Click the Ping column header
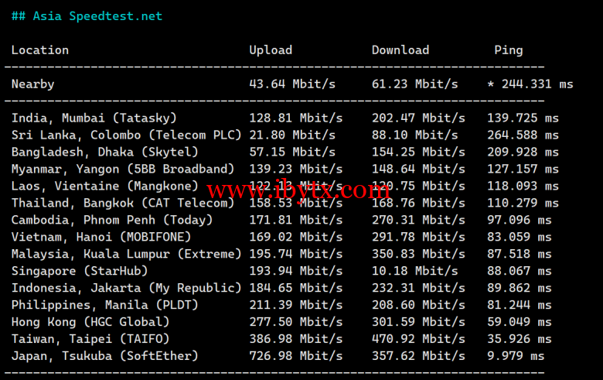The width and height of the screenshot is (603, 380). [509, 50]
